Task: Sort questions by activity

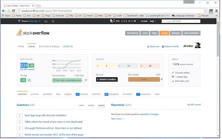Action: click(91, 105)
